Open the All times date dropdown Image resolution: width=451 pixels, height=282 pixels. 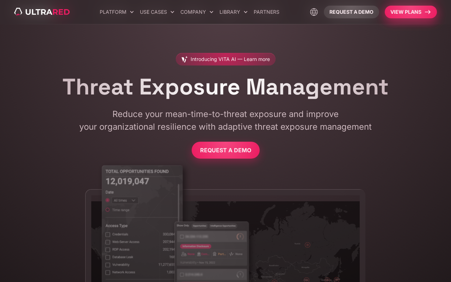pyautogui.click(x=125, y=200)
